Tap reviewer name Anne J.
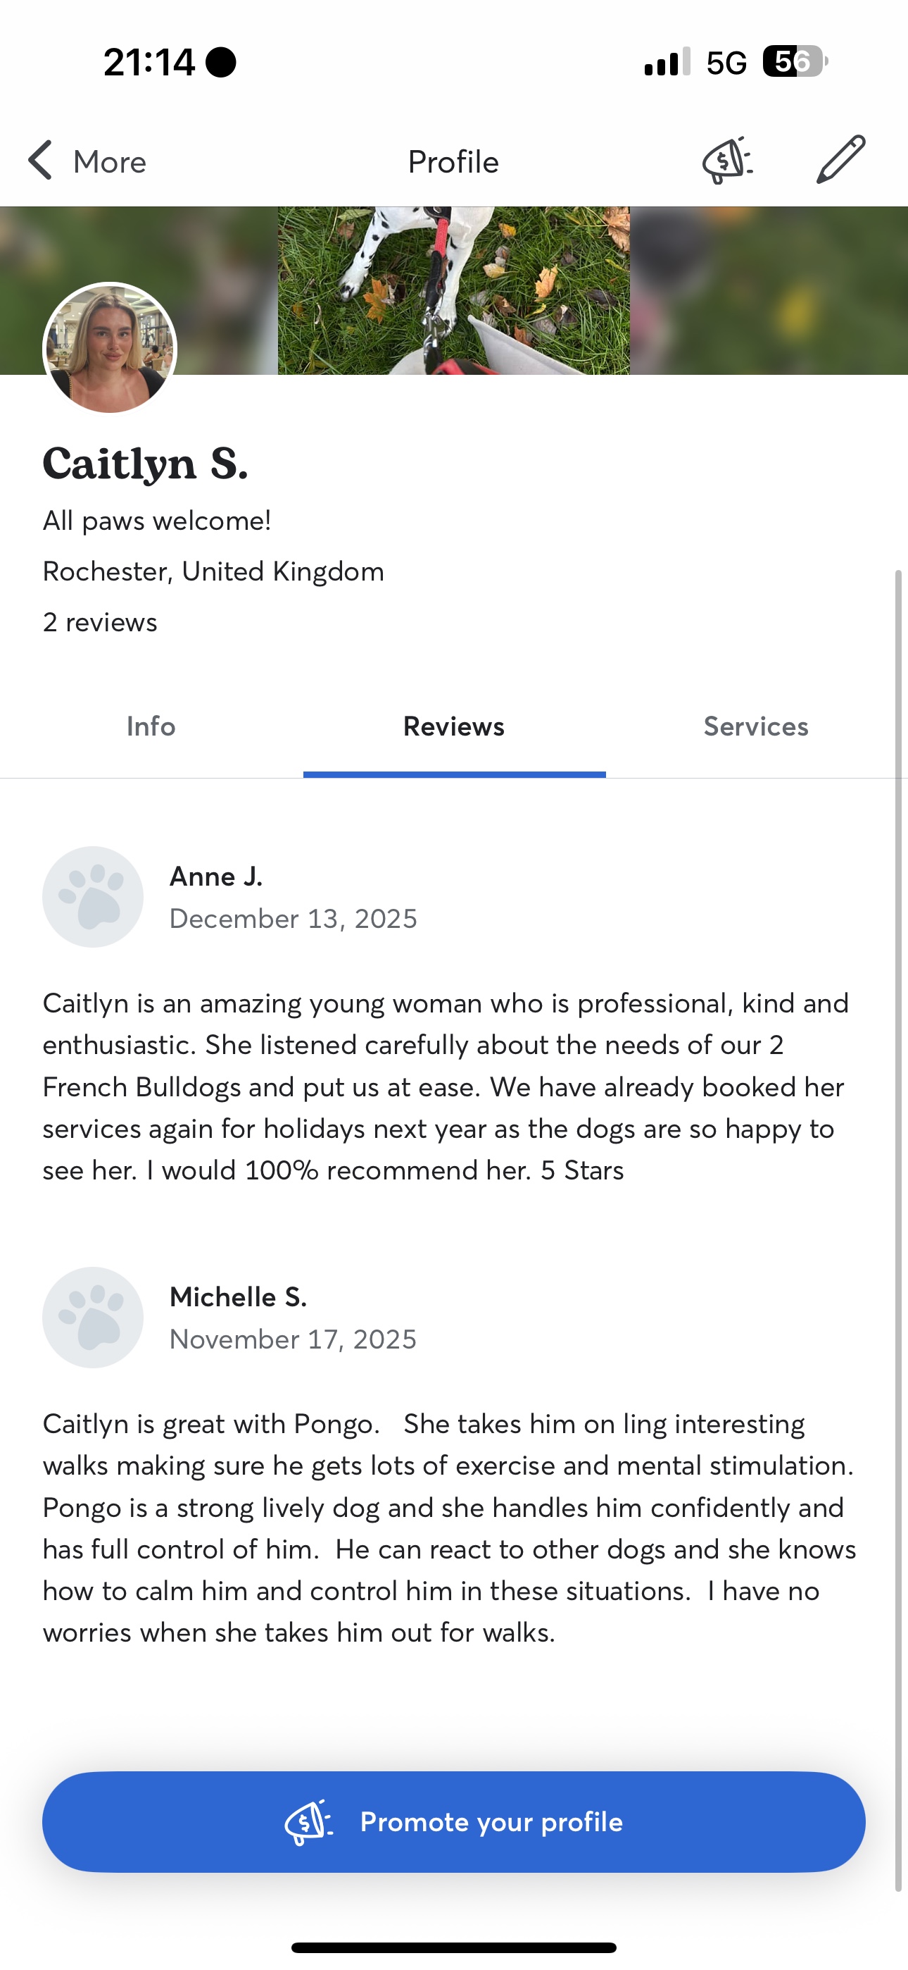 tap(216, 876)
